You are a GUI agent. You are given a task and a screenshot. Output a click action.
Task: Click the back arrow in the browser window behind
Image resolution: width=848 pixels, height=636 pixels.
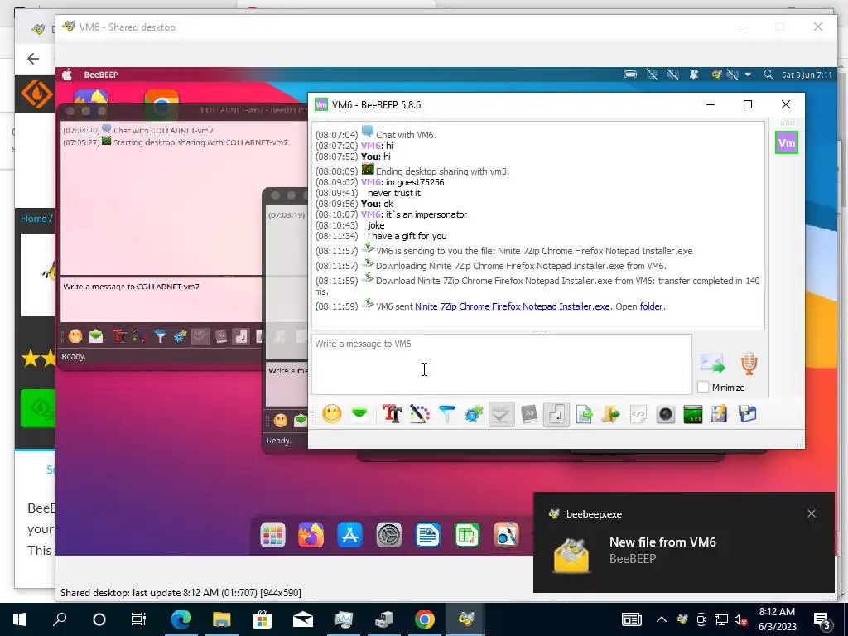(x=33, y=59)
